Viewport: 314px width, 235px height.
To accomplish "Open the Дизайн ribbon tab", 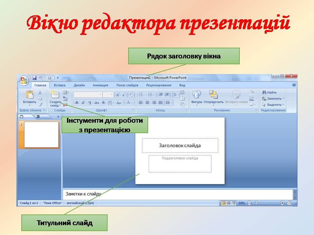I will click(x=79, y=85).
